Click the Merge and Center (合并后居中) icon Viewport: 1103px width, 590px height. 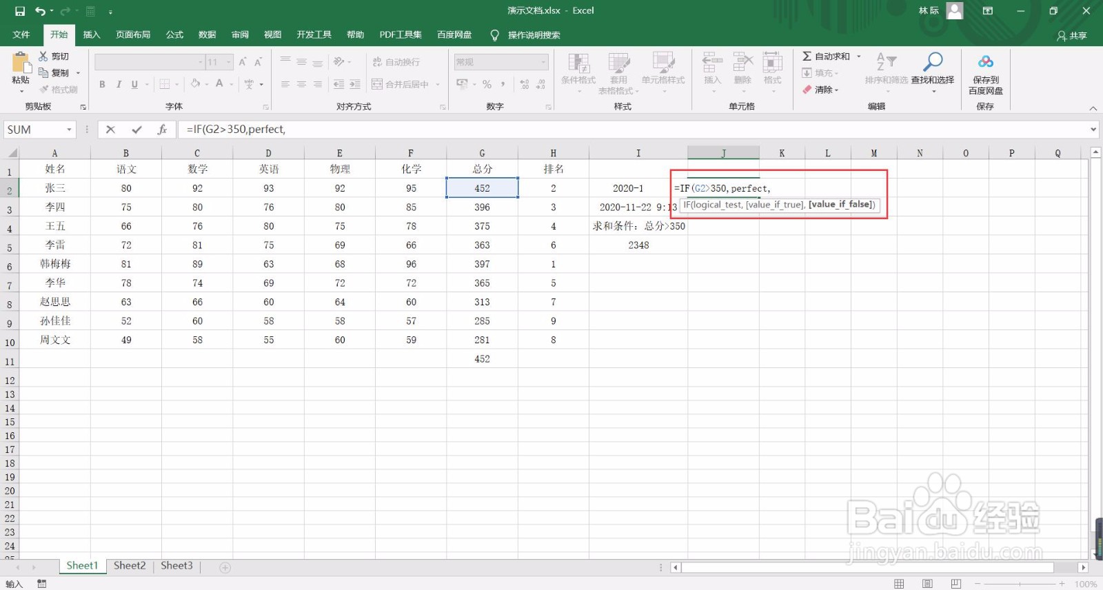[401, 84]
